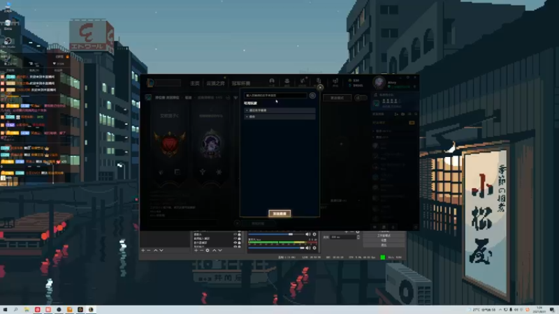Toggle the party open switch in lobby
The image size is (559, 314).
tap(361, 98)
